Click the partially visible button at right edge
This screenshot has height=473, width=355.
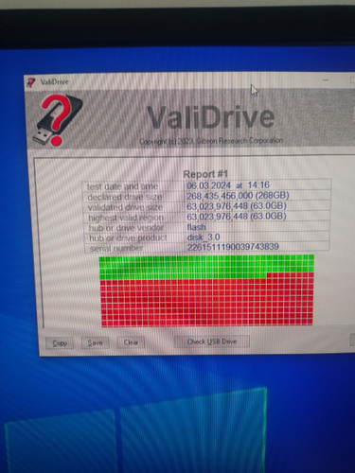pos(353,340)
